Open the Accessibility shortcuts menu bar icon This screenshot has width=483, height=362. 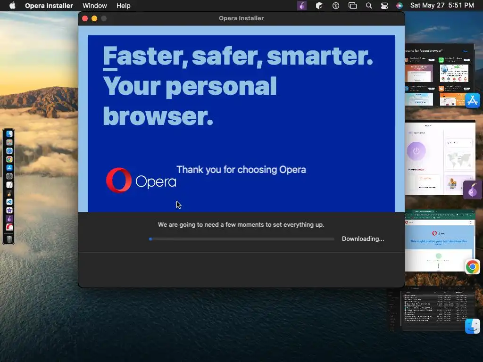pos(336,6)
